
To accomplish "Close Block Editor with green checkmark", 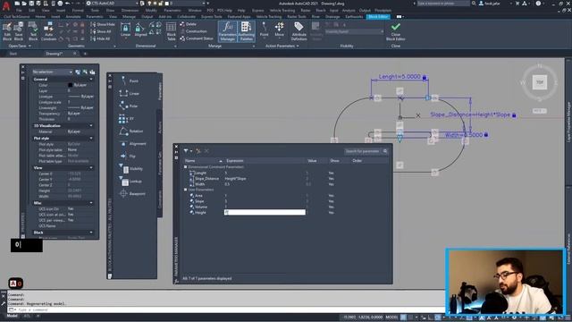I will 396,31.
